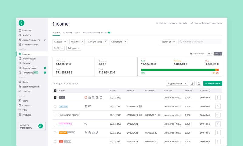
Task: Switch summary view to Status
Action: click(210, 54)
